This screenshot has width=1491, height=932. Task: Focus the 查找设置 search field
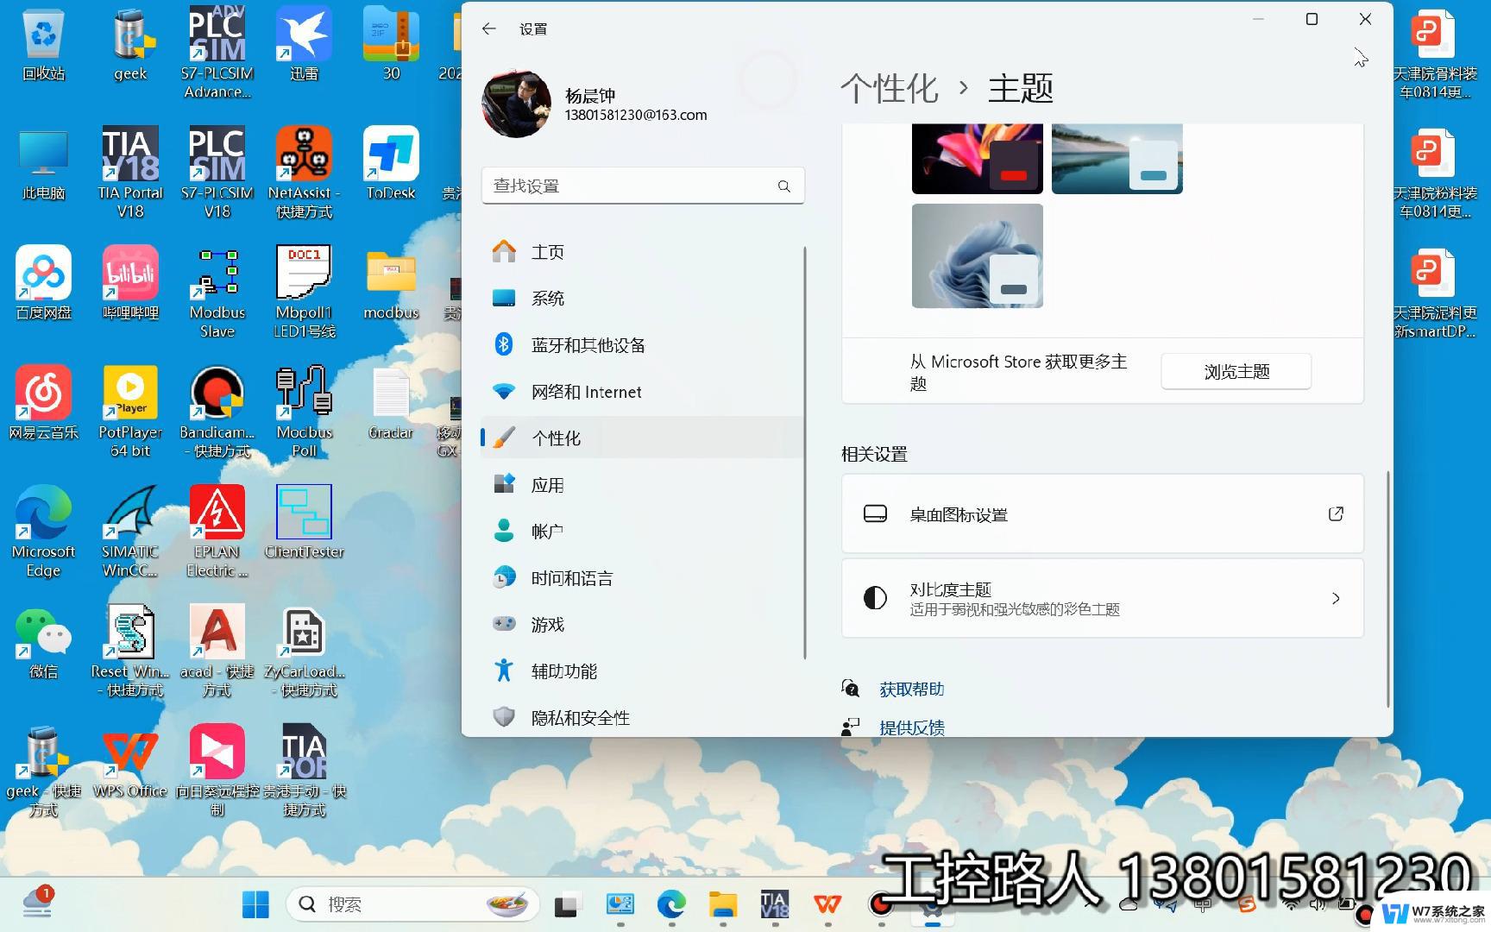tap(643, 186)
